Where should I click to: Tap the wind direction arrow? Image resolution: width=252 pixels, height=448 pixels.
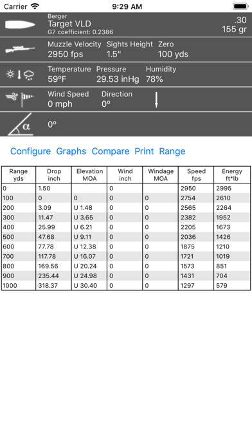[x=156, y=100]
